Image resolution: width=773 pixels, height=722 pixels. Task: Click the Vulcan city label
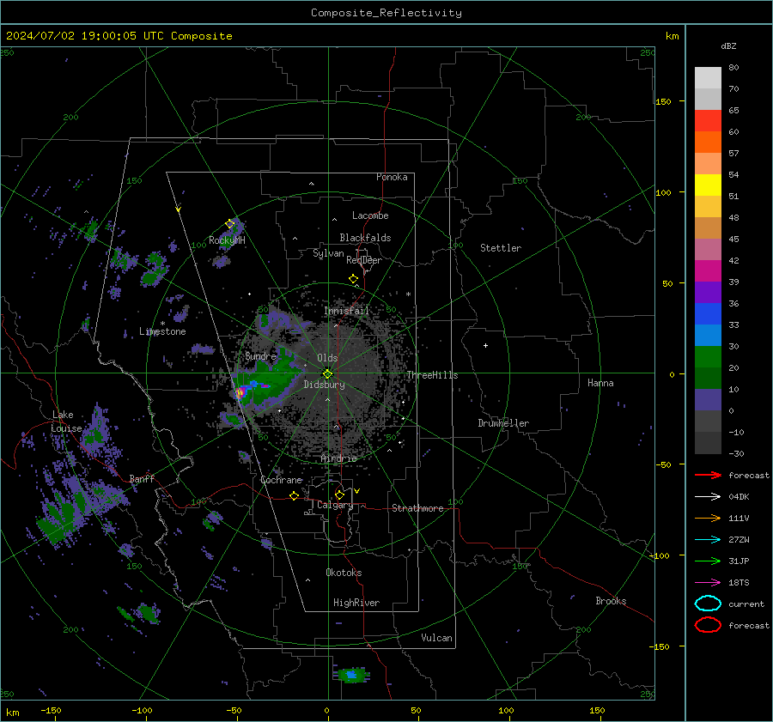436,638
